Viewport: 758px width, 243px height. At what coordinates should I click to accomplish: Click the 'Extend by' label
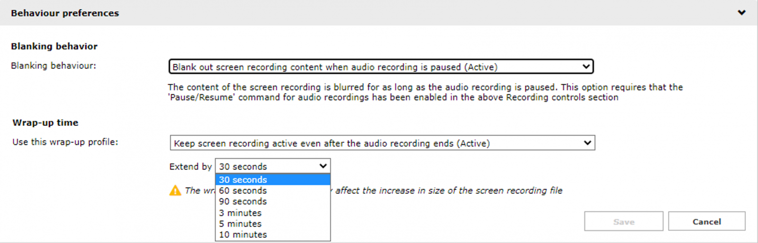pyautogui.click(x=190, y=166)
